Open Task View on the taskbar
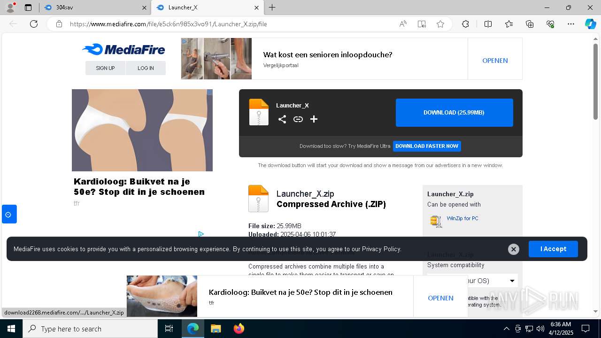The width and height of the screenshot is (601, 338). tap(169, 329)
